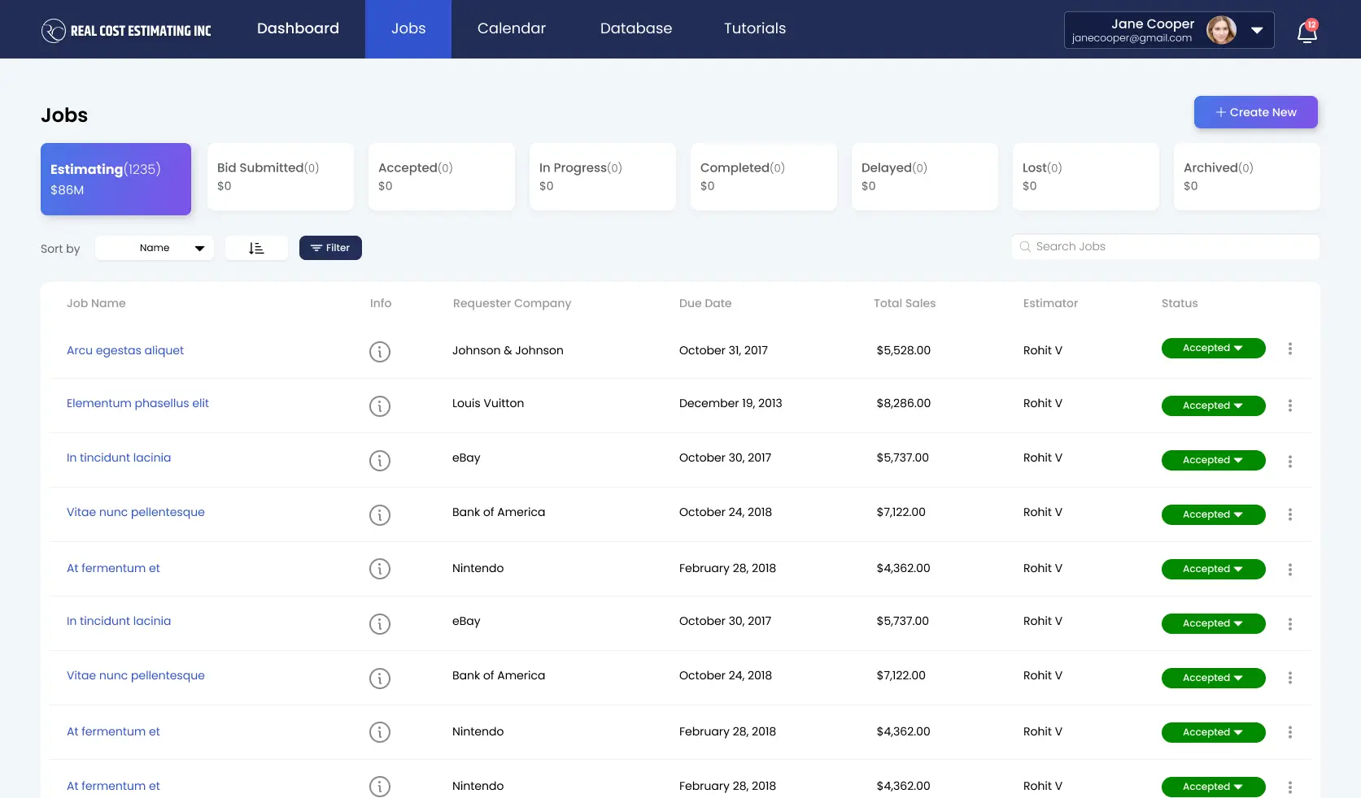Click the Create New button
The width and height of the screenshot is (1361, 798).
(1255, 112)
